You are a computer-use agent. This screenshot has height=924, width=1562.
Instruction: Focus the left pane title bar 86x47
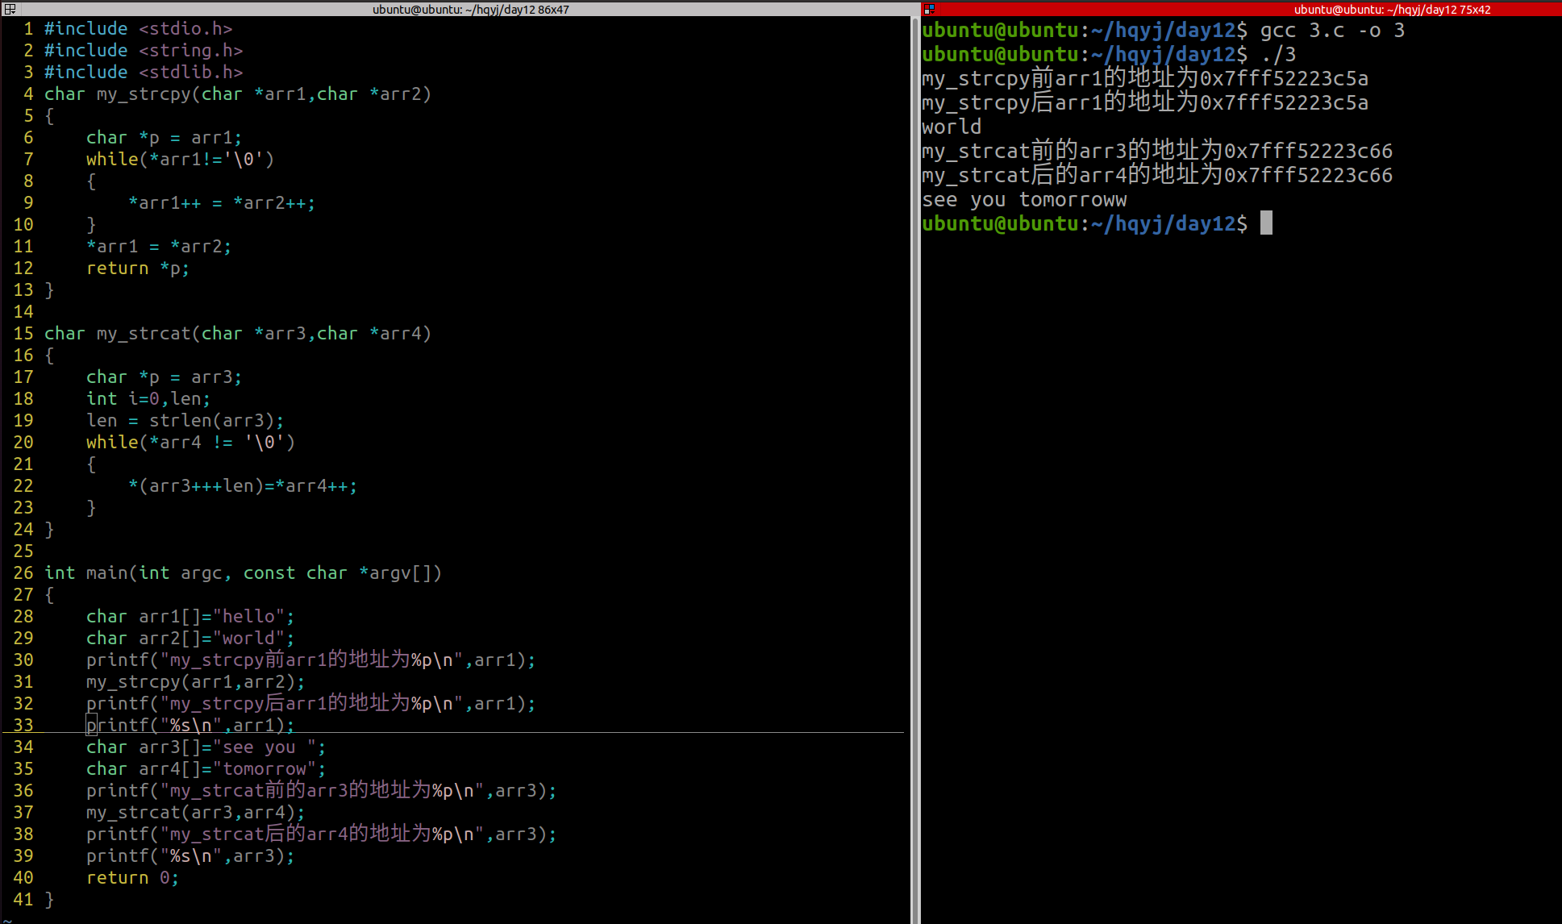point(470,9)
